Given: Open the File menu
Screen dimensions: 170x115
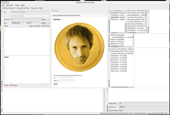Looking at the screenshot, I should click(x=3, y=5).
